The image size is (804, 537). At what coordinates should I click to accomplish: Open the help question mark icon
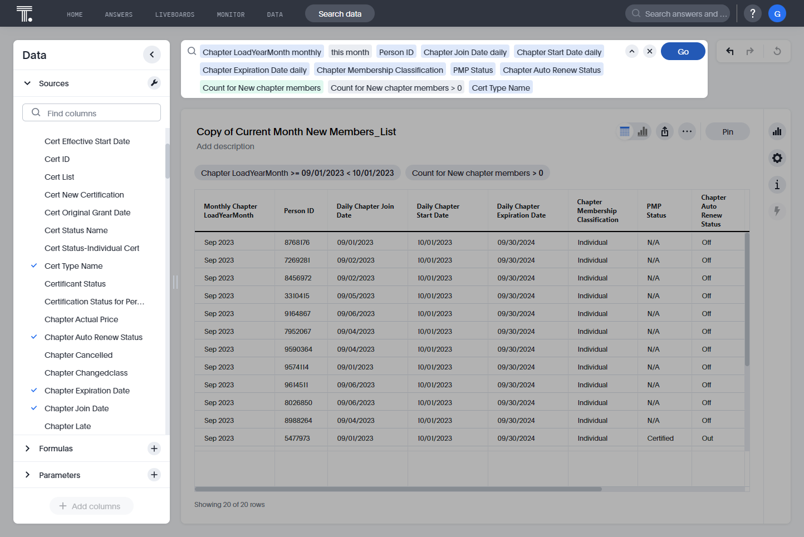coord(753,13)
